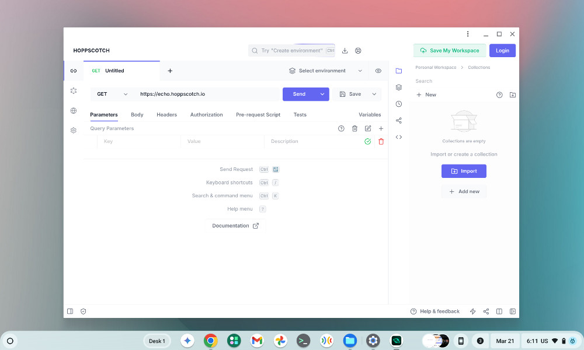This screenshot has width=584, height=350.
Task: Click import collection icon beside New
Action: [513, 95]
